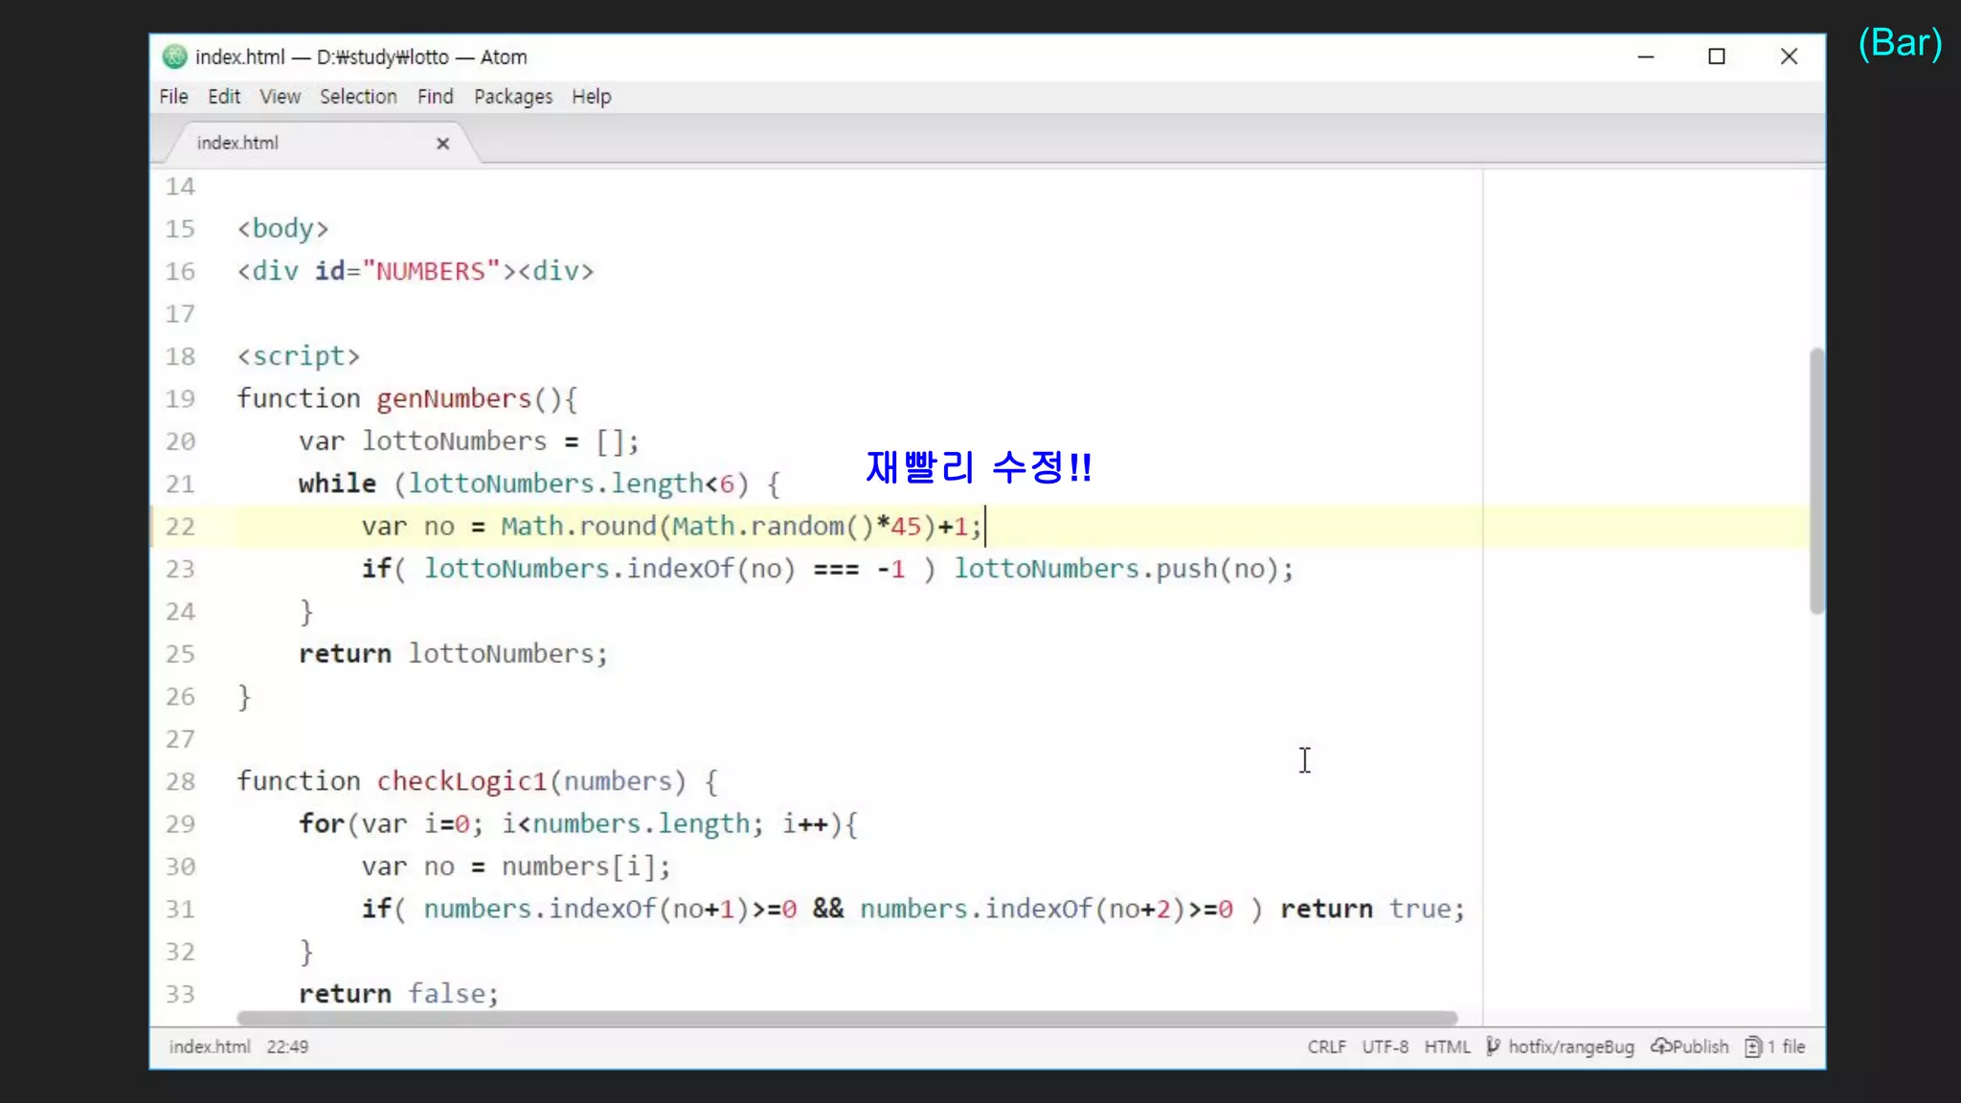Change CRLF line ending selector
1961x1103 pixels.
pyautogui.click(x=1326, y=1047)
